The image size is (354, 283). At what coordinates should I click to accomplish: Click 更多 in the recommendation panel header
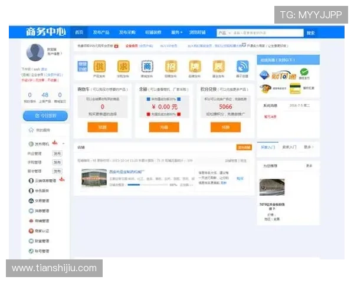[x=309, y=166]
